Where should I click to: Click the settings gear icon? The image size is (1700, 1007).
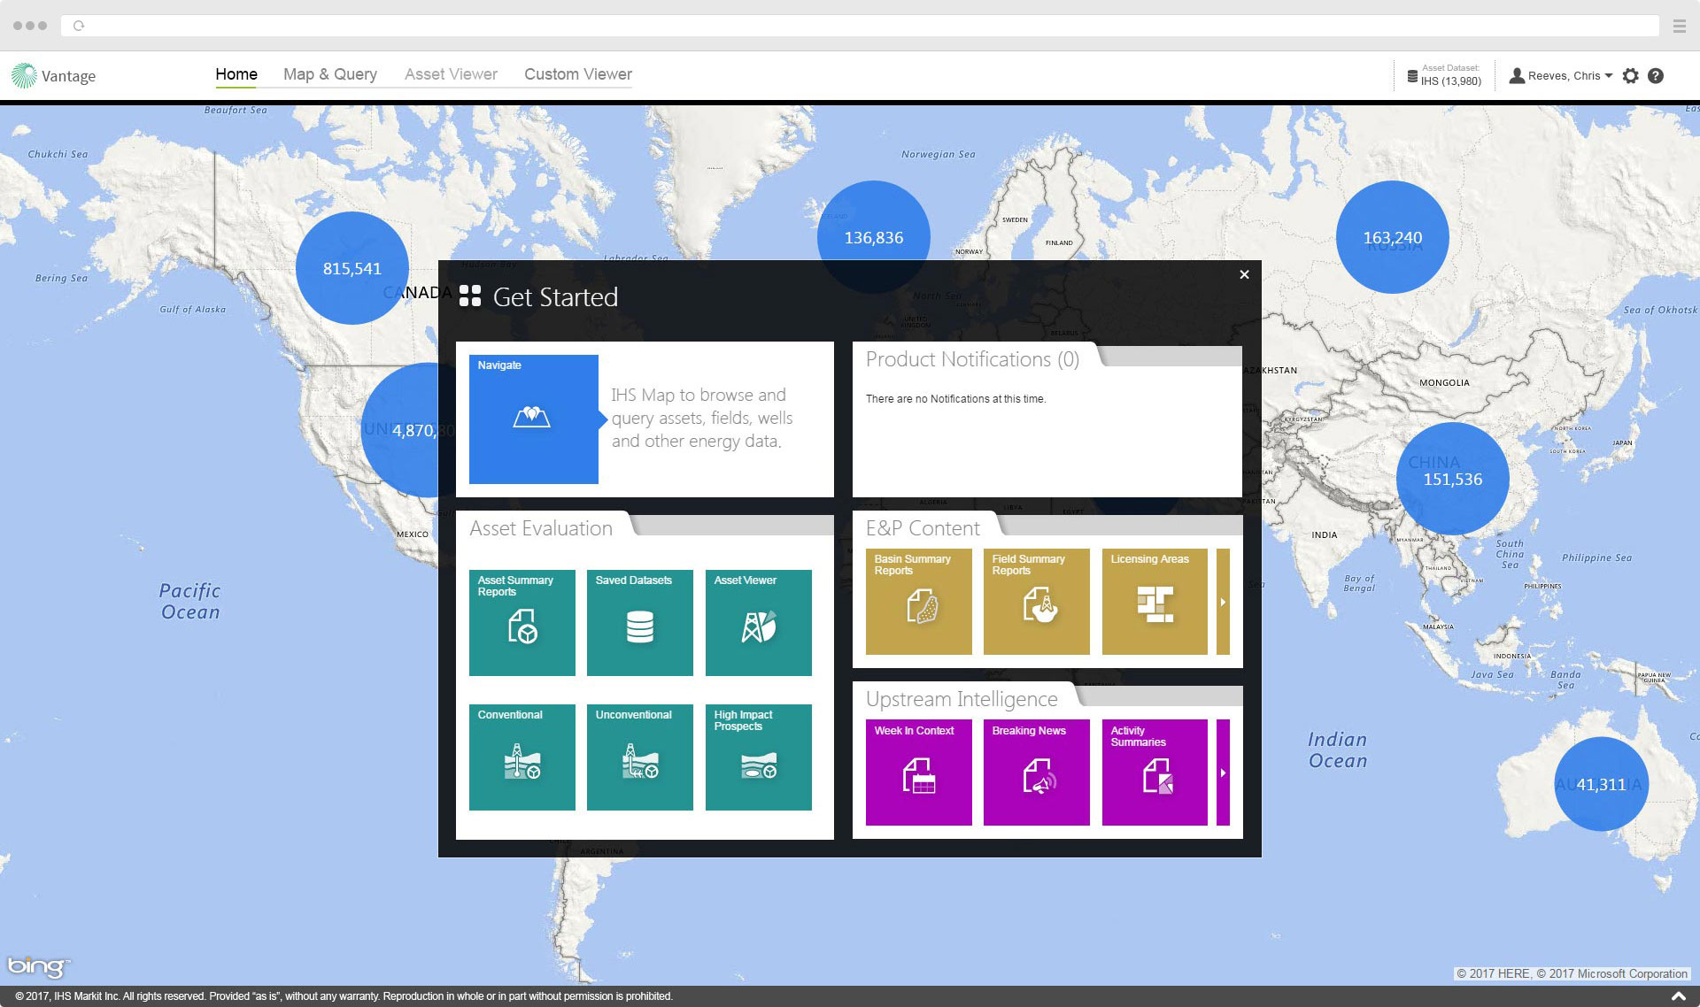point(1631,76)
